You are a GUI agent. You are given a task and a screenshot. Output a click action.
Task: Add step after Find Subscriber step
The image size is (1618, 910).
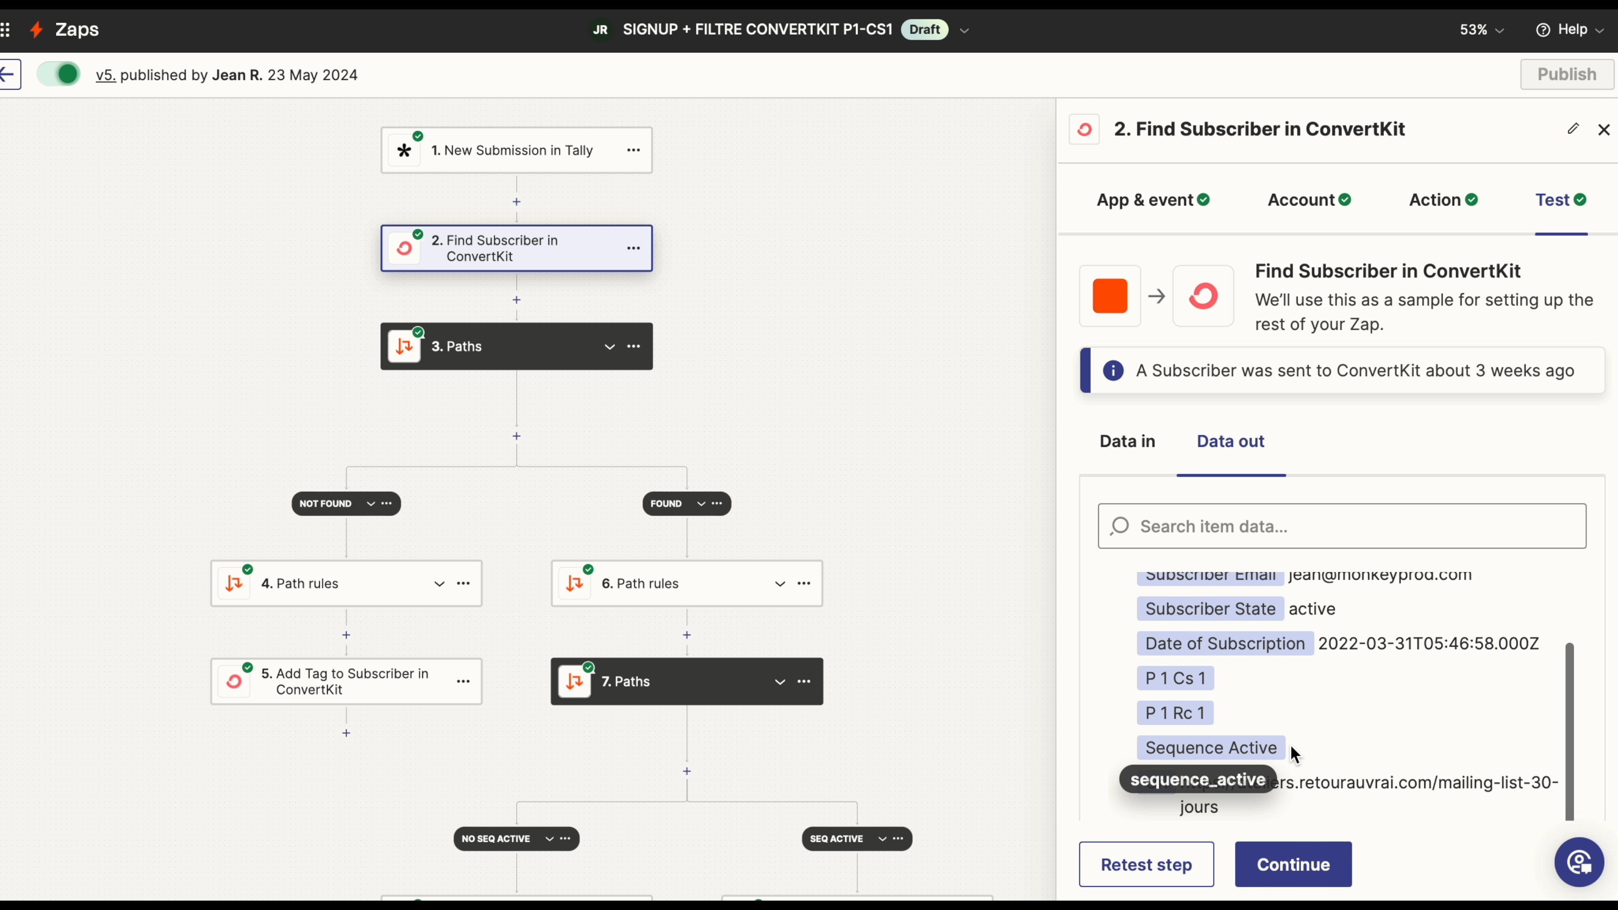click(x=516, y=300)
